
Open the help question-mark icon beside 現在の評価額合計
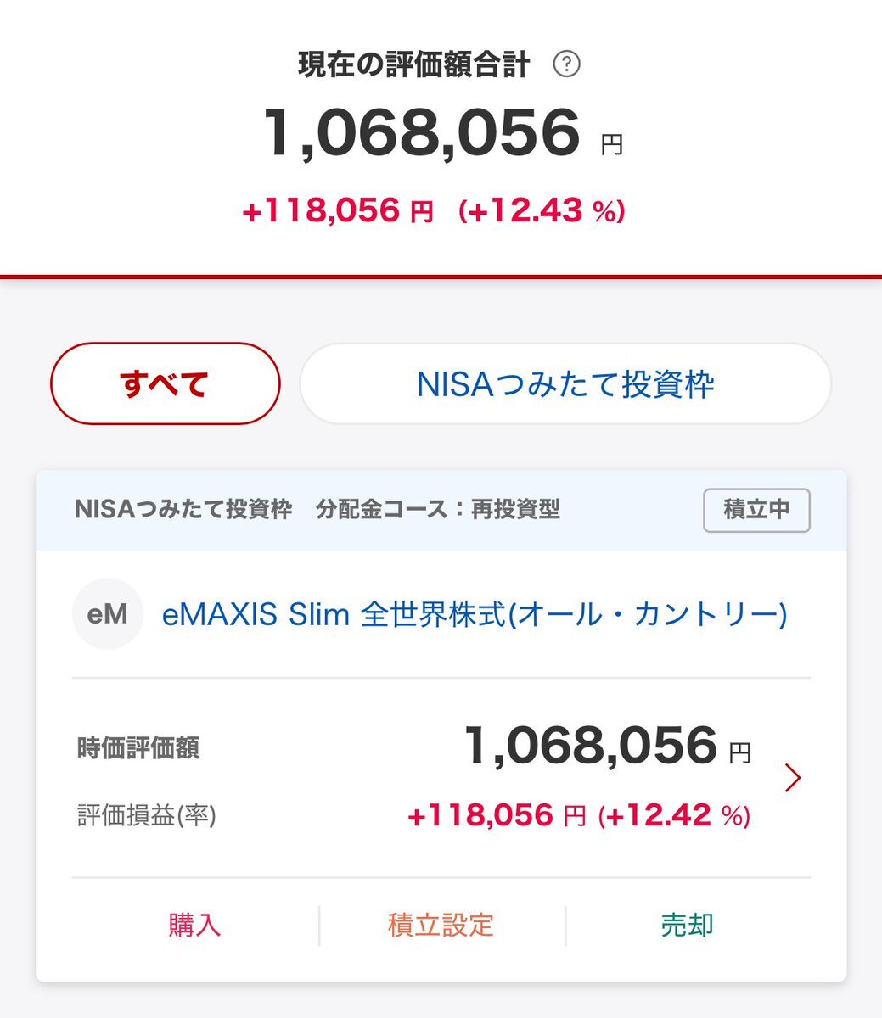[x=566, y=64]
